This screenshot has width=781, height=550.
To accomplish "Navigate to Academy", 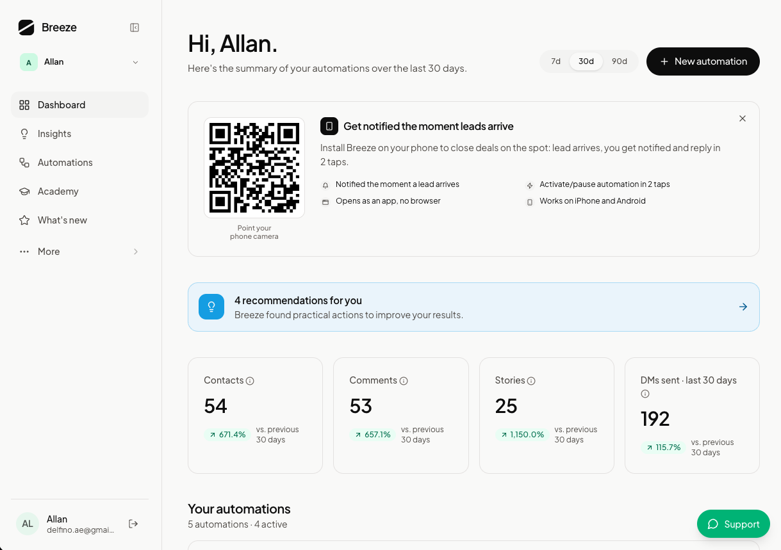I will (80, 191).
